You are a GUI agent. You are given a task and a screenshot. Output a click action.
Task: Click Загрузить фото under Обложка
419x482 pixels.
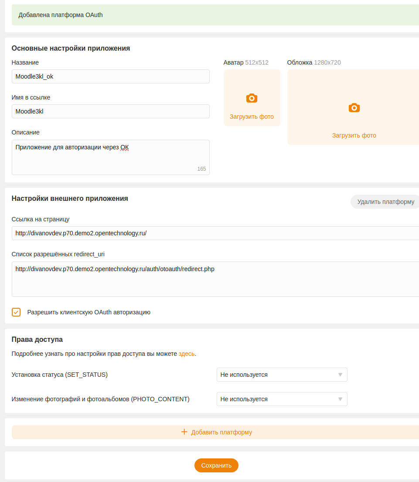pyautogui.click(x=354, y=135)
